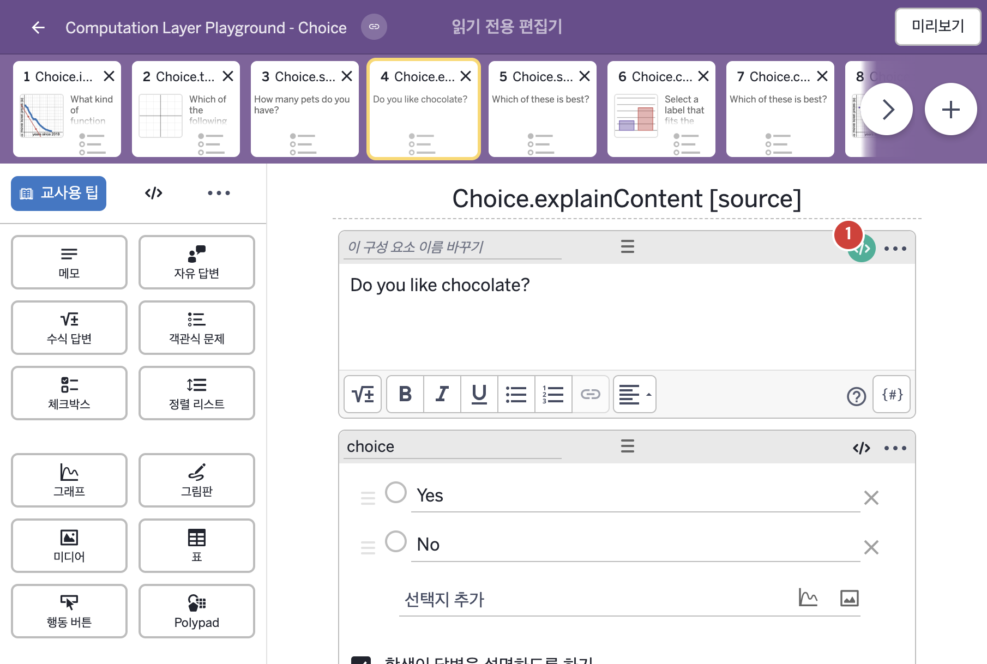Insert variable with {#} button
This screenshot has width=987, height=664.
click(892, 394)
